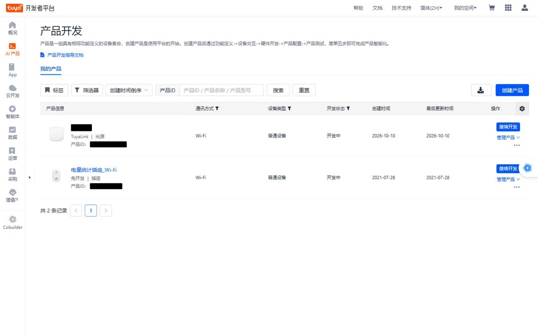Open the user account icon
The image size is (538, 336).
click(x=525, y=8)
